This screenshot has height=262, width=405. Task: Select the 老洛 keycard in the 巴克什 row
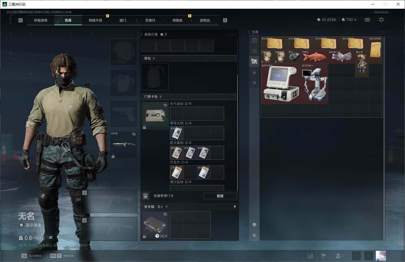[204, 172]
